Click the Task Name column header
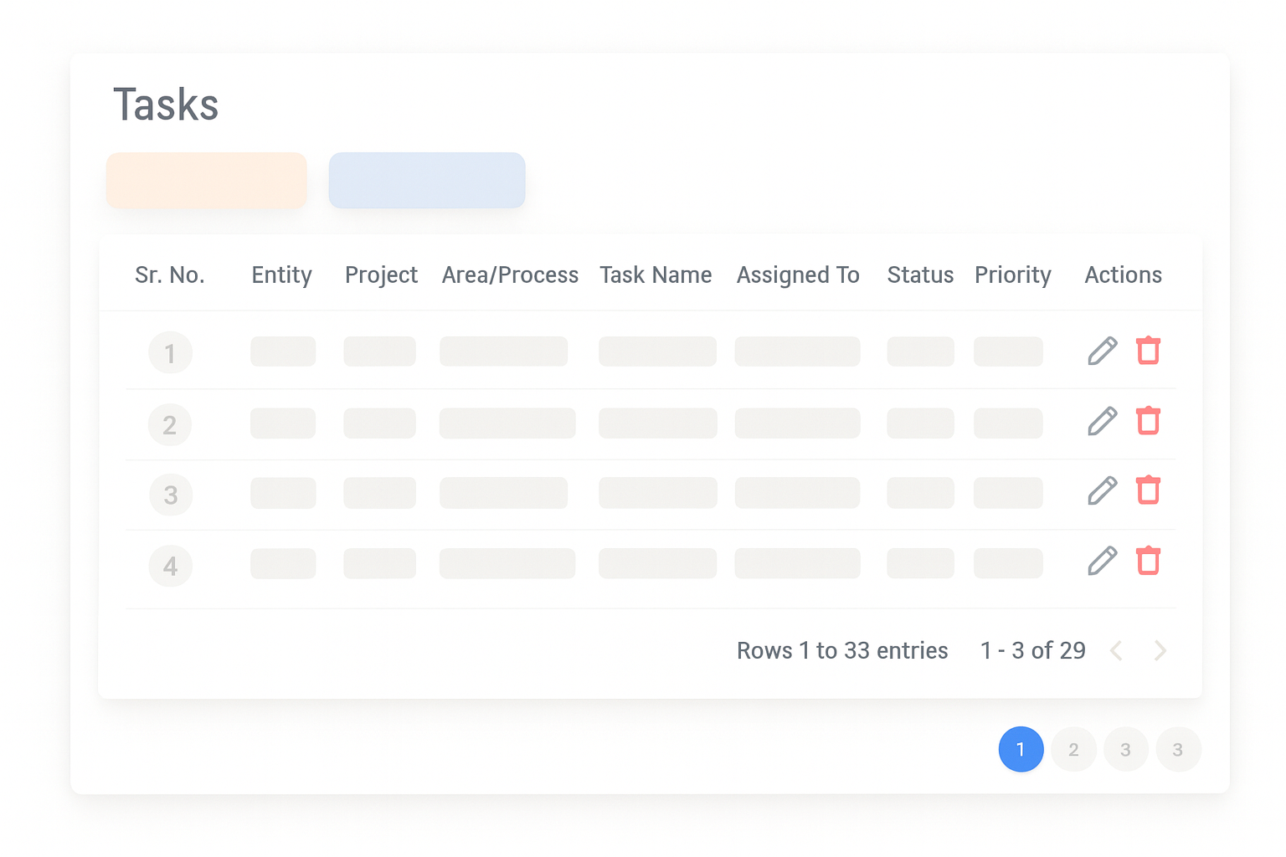Screen dimensions: 1286x857 coord(656,275)
